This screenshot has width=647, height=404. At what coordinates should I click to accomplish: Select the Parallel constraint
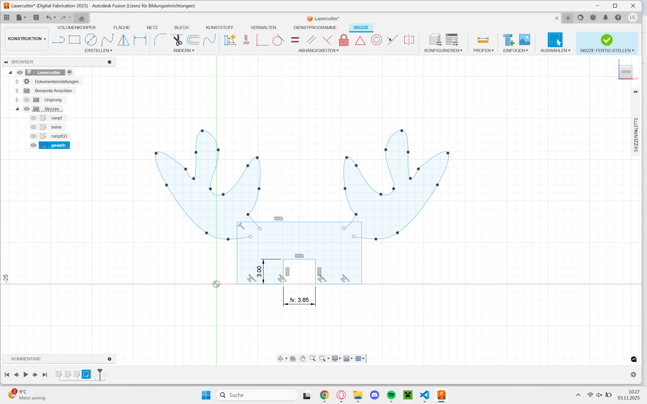pyautogui.click(x=311, y=40)
